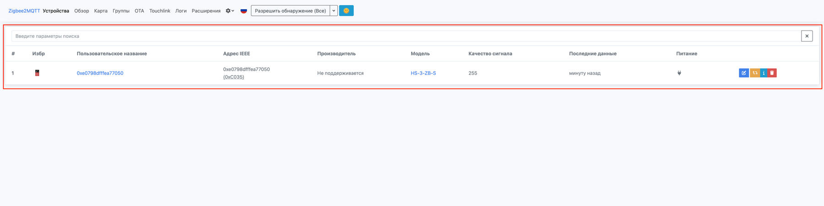This screenshot has height=206, width=824.
Task: Switch to the Группы tab
Action: point(121,10)
